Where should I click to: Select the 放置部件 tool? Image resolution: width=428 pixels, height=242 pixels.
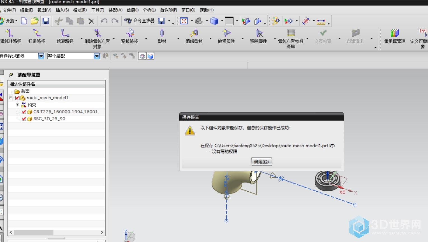(x=226, y=37)
